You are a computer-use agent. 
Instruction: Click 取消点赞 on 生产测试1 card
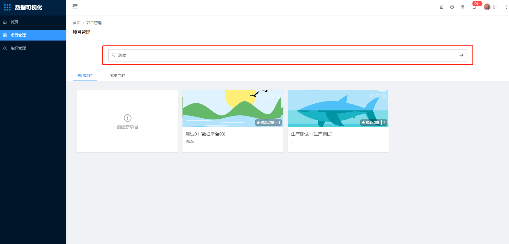coord(370,123)
